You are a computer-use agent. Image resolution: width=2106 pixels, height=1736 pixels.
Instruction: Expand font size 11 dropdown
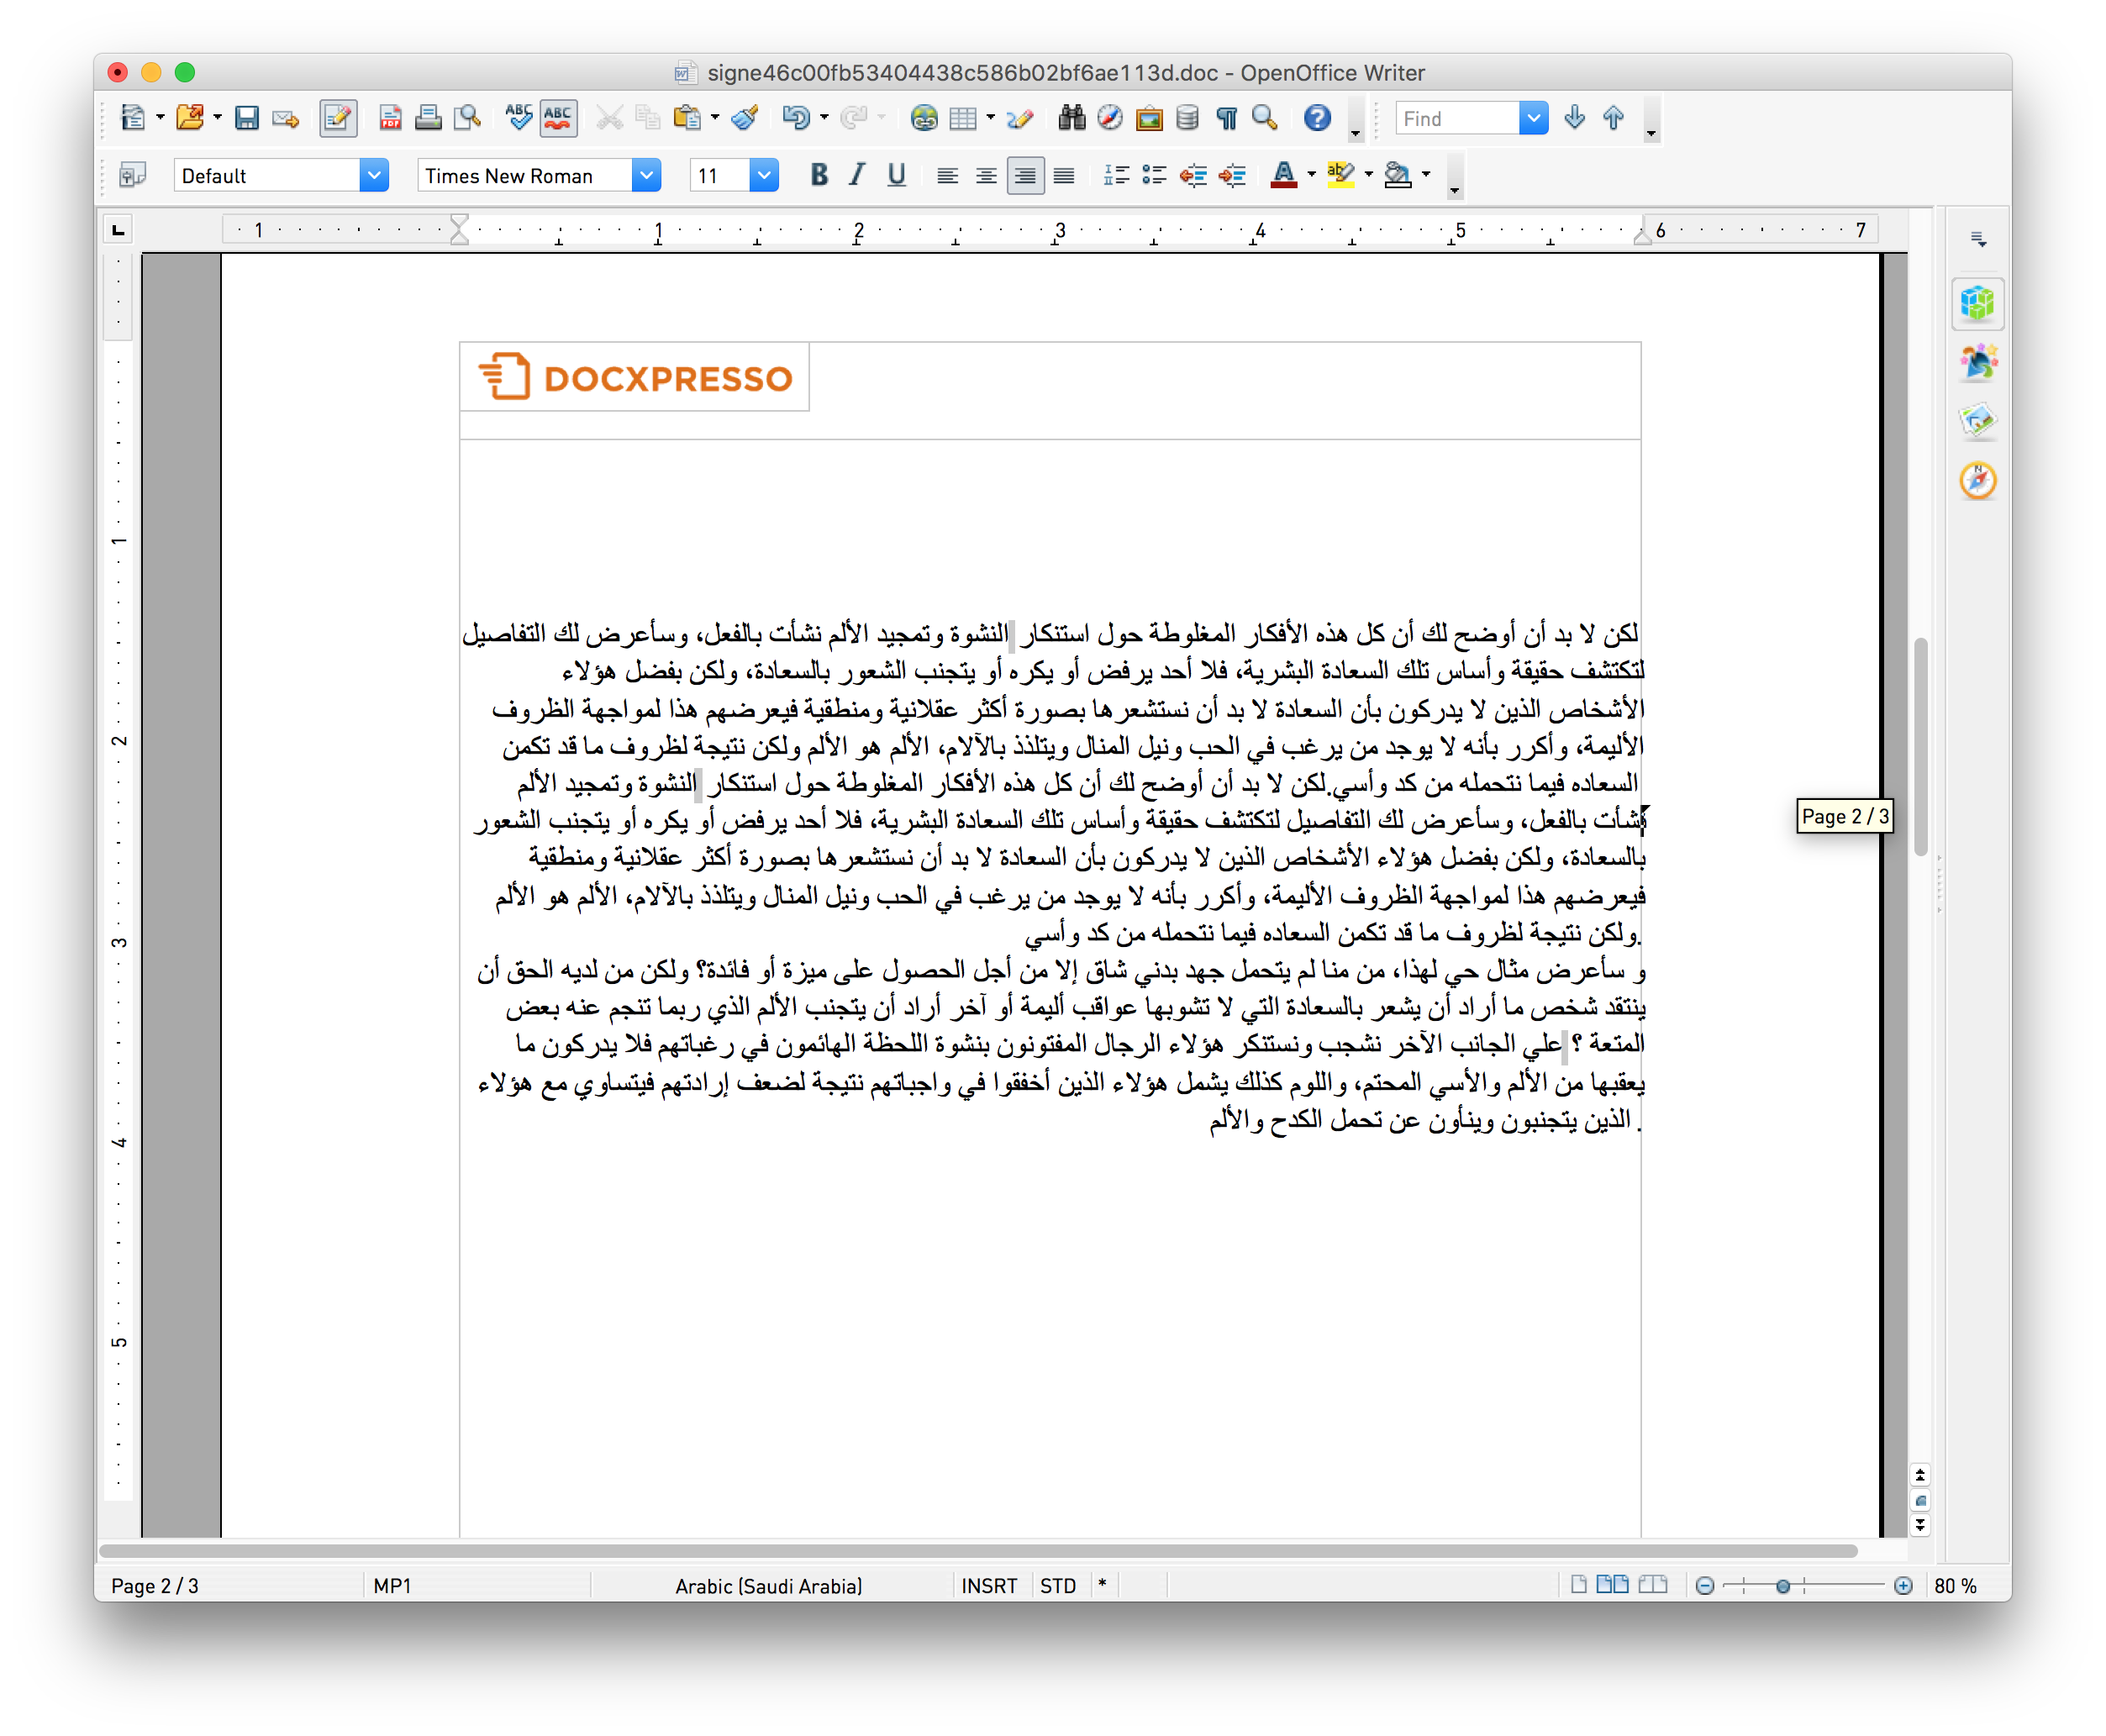[x=763, y=176]
